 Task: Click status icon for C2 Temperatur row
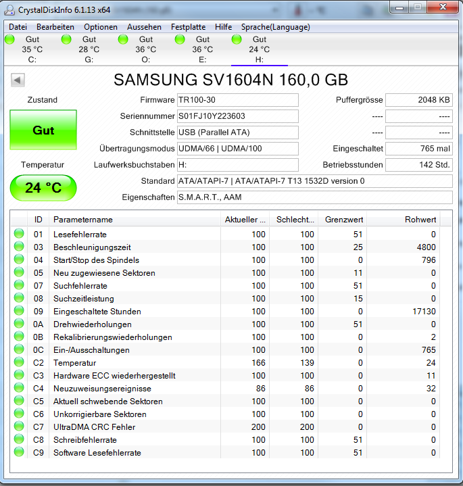point(19,362)
